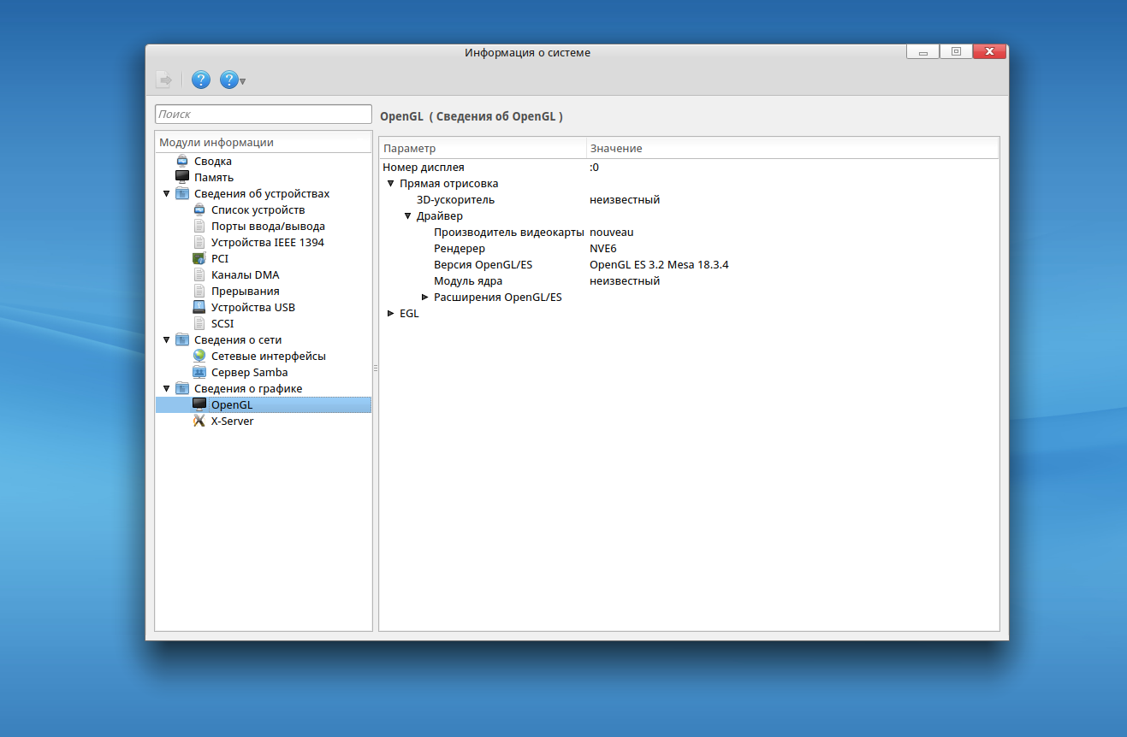
Task: Click the NVE6 renderer value
Action: (x=603, y=249)
